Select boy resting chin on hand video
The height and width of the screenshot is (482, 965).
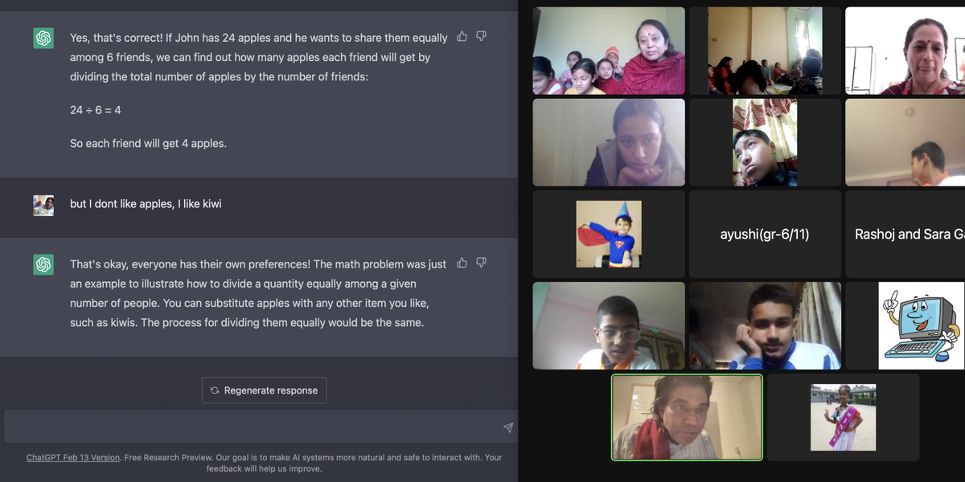pyautogui.click(x=765, y=325)
